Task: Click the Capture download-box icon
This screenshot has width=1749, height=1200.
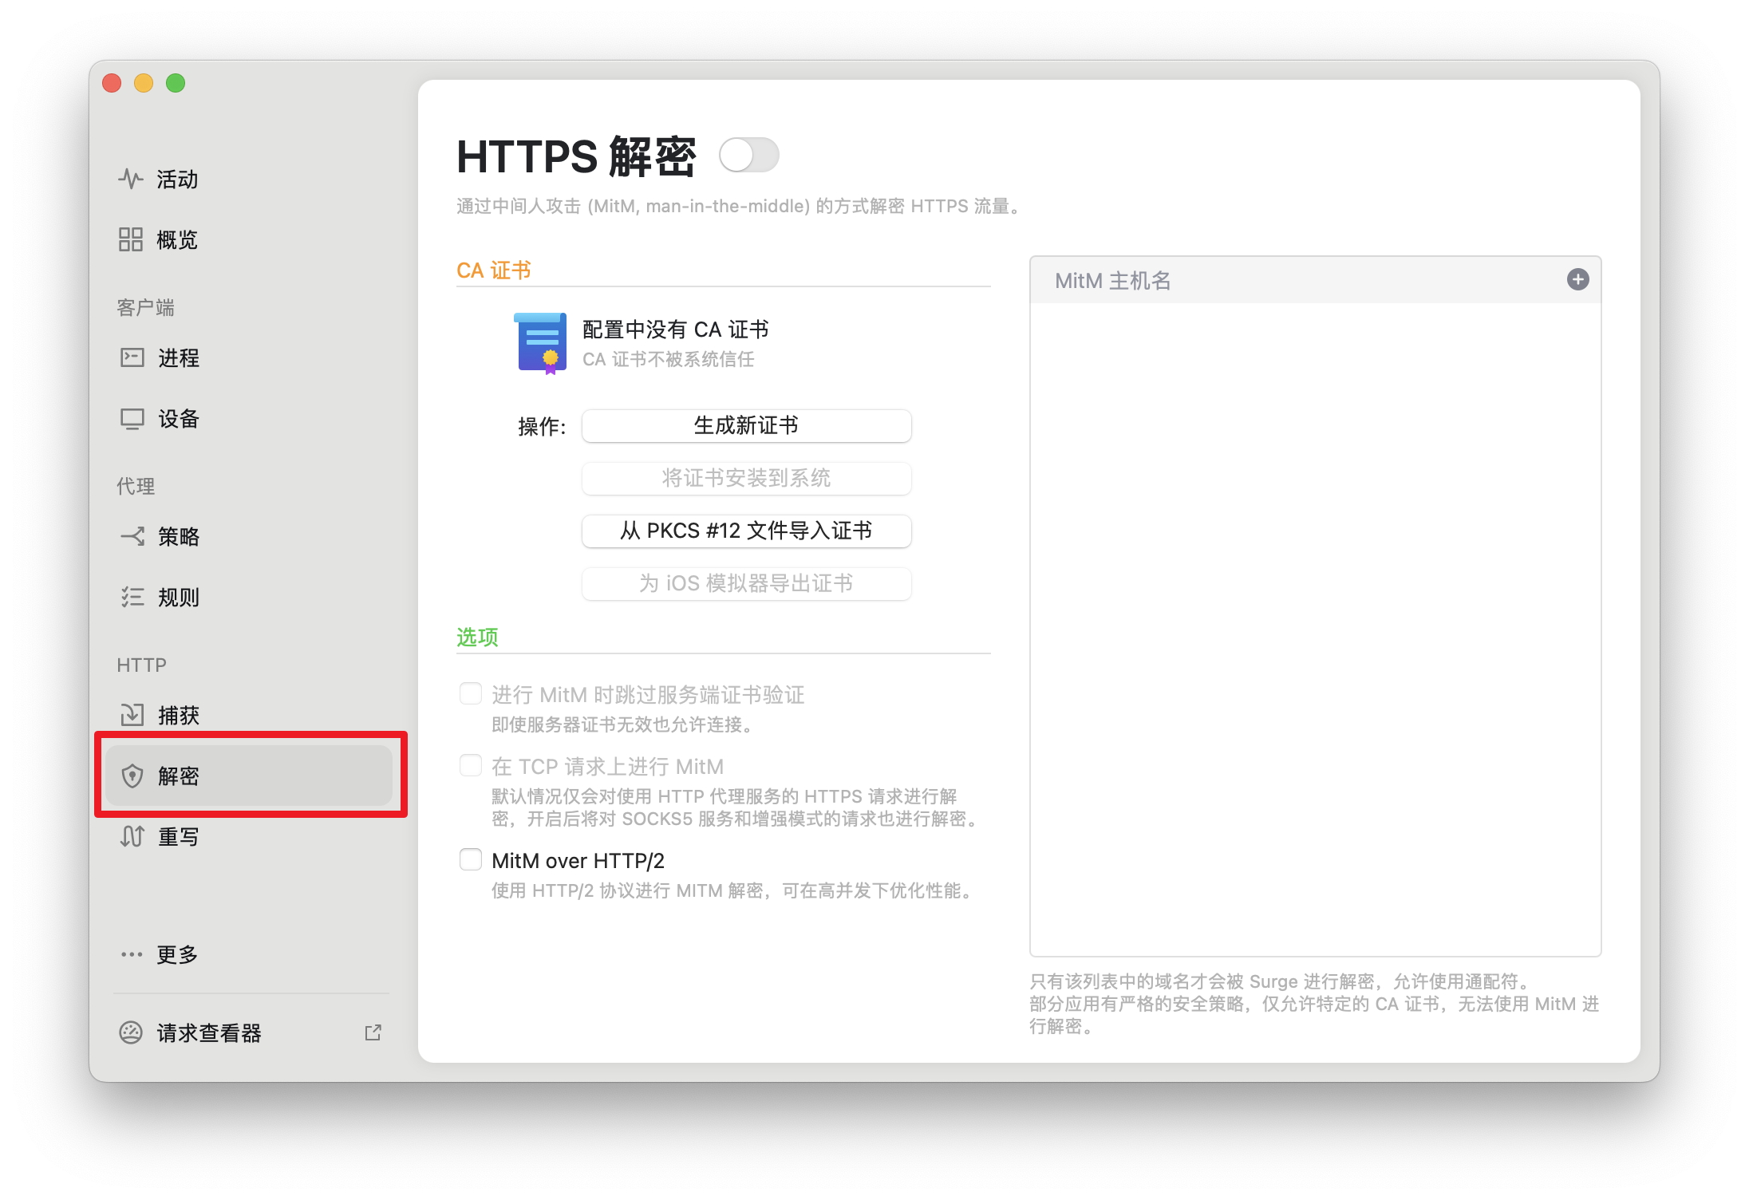Action: [132, 715]
